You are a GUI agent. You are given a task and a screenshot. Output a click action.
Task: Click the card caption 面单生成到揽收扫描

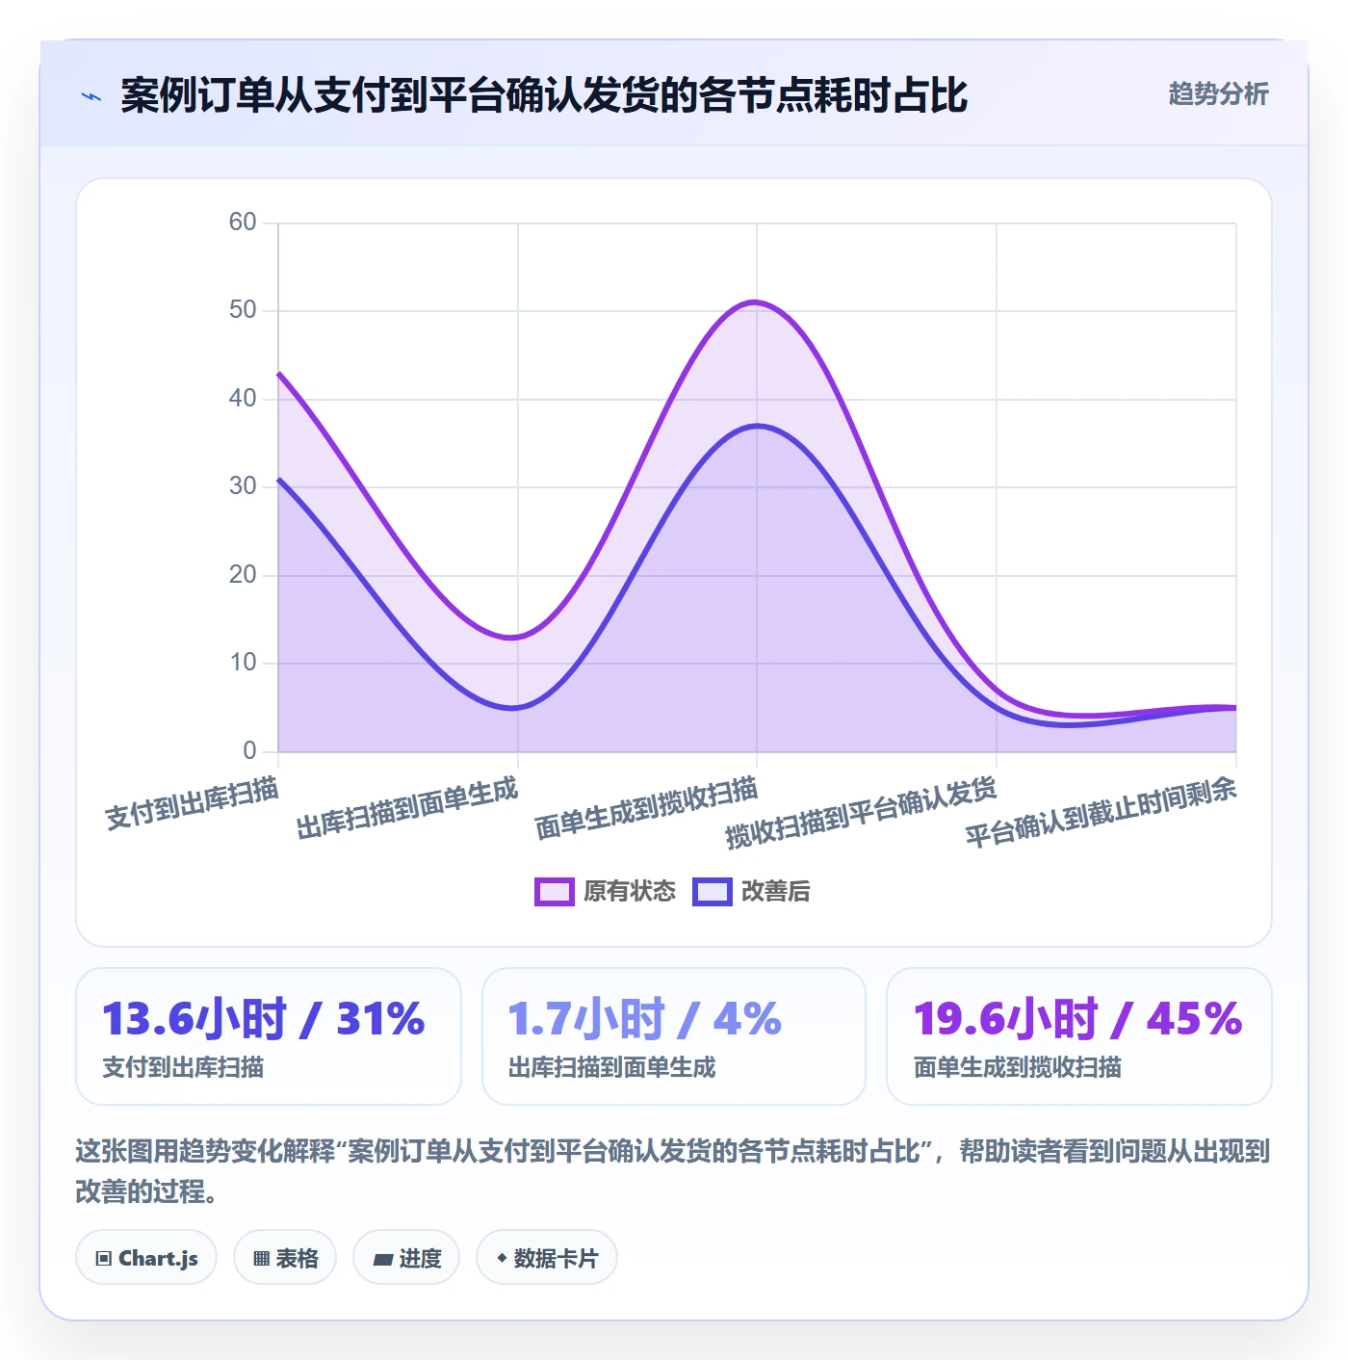coord(1018,1067)
